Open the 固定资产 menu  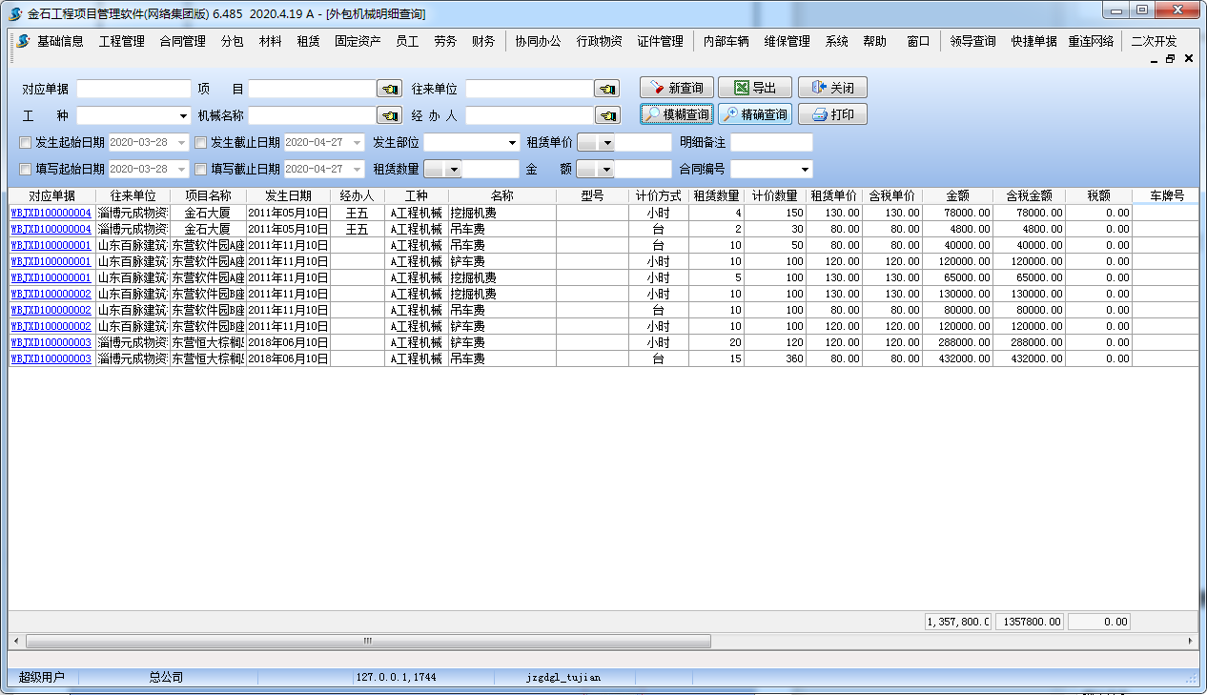(358, 41)
